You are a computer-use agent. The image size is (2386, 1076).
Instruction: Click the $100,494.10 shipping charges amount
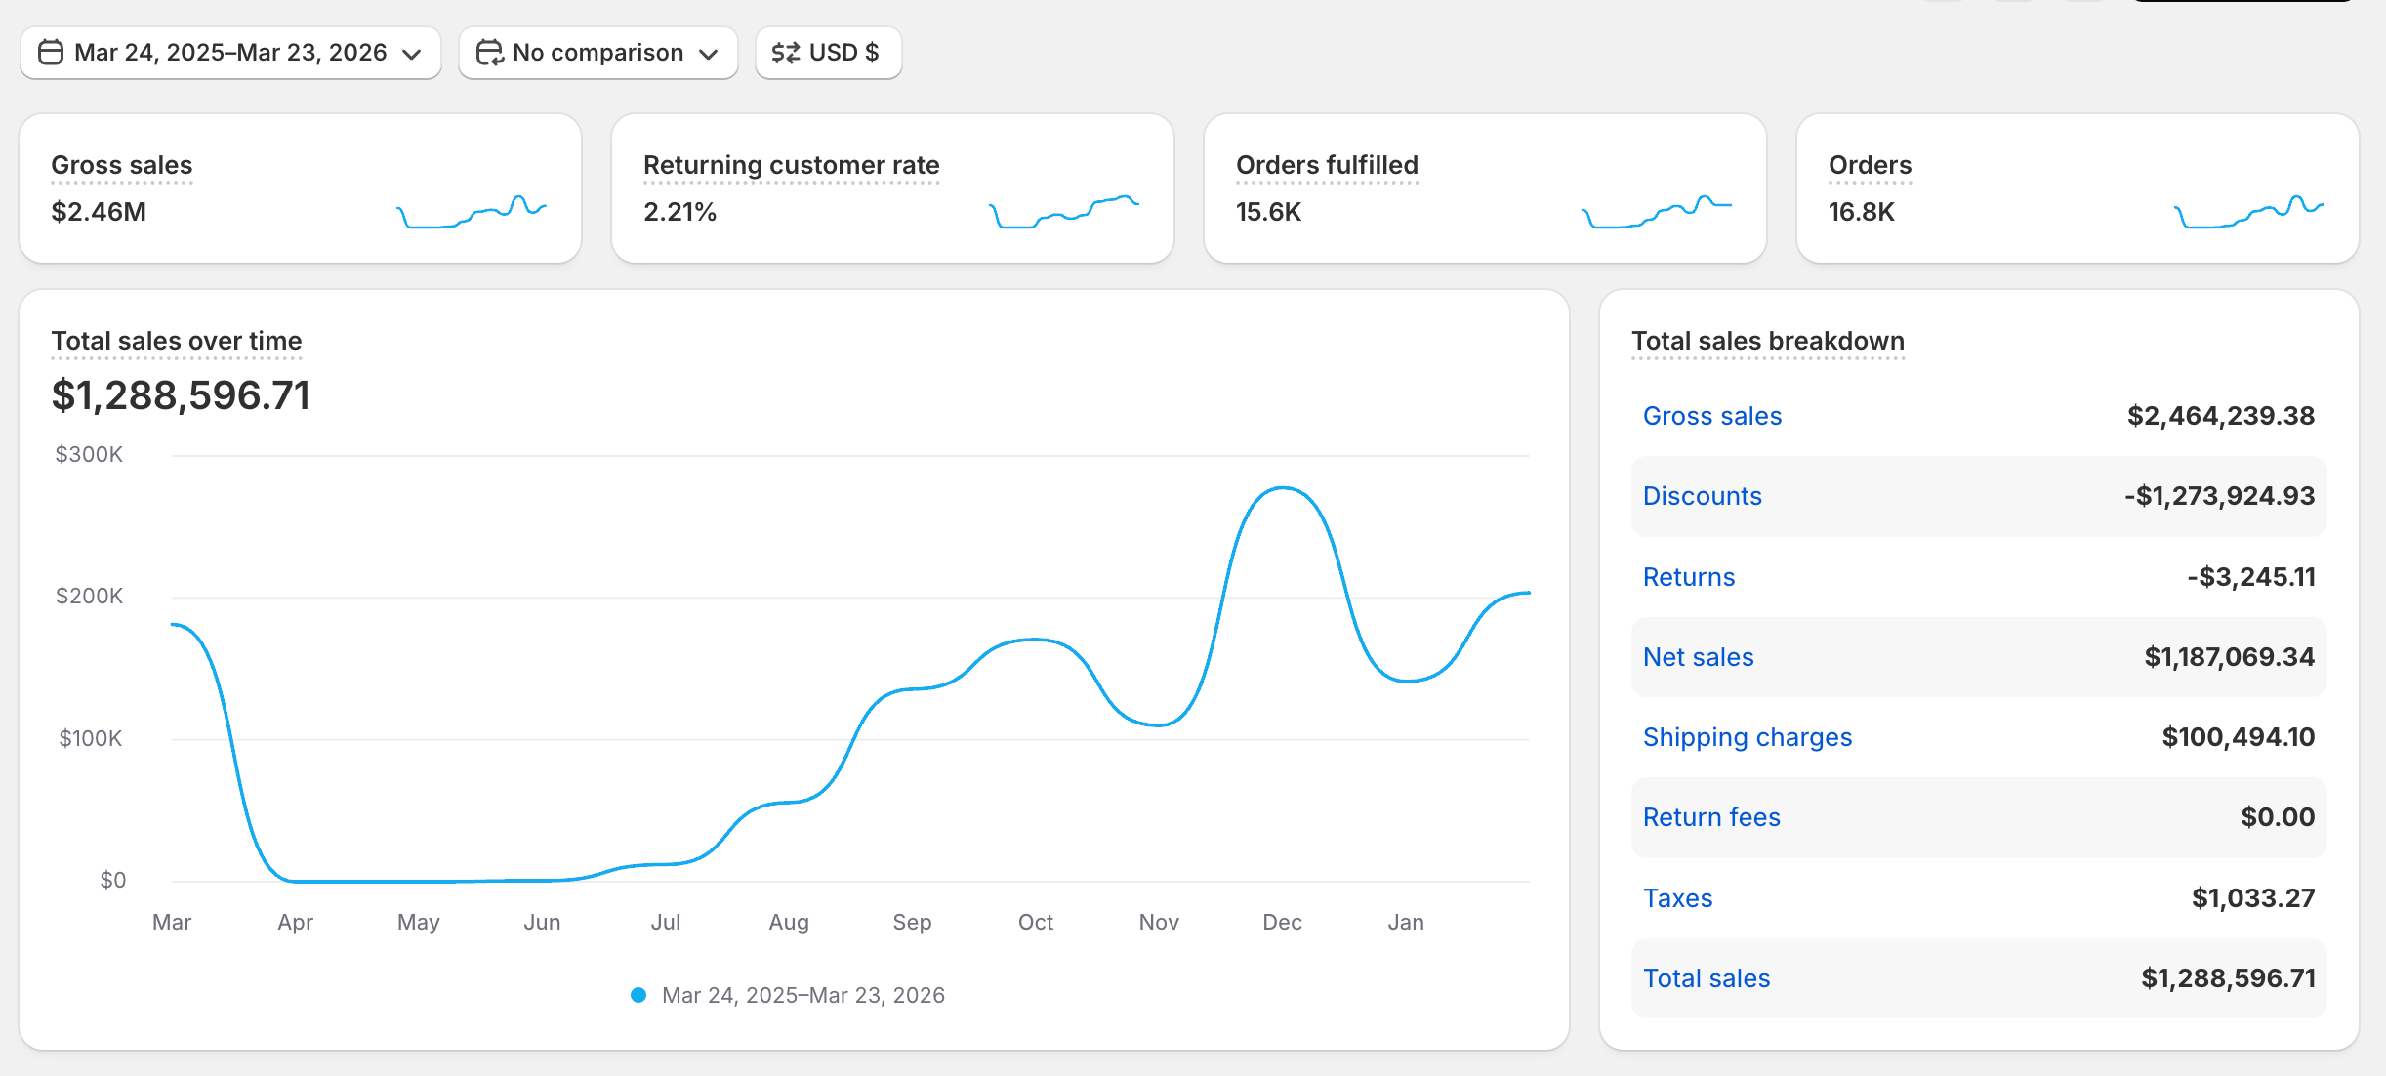(2238, 737)
